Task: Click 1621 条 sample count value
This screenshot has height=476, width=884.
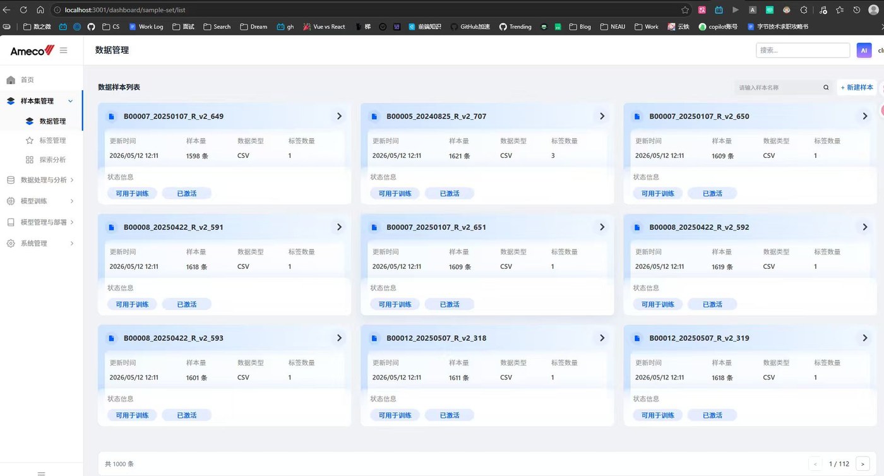Action: point(460,156)
